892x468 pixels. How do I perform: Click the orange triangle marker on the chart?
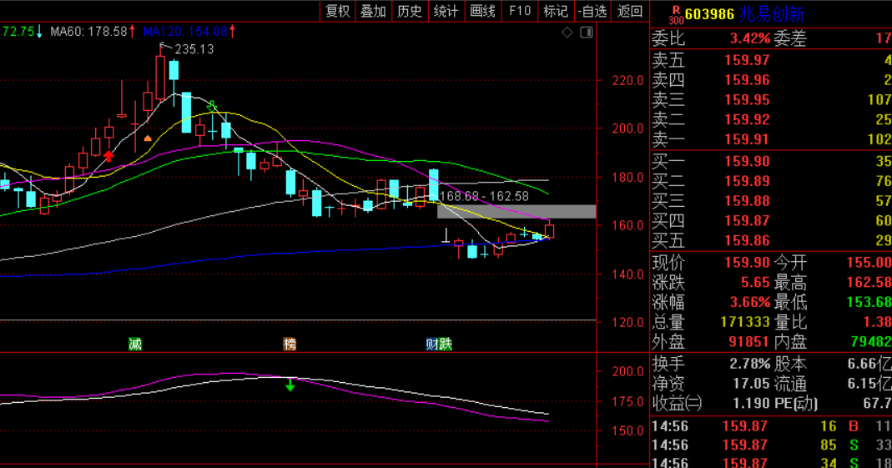pyautogui.click(x=148, y=138)
